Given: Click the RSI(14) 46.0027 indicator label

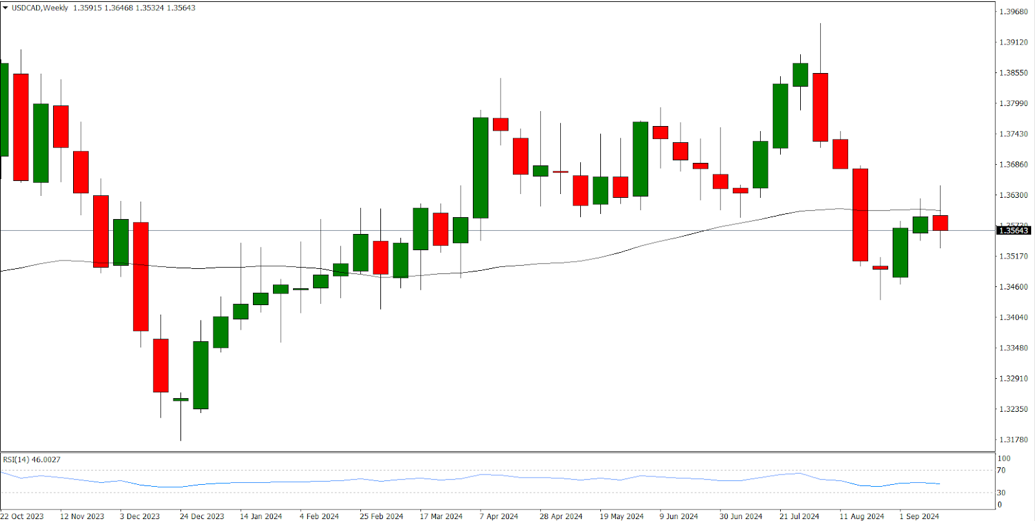Looking at the screenshot, I should click(x=32, y=460).
